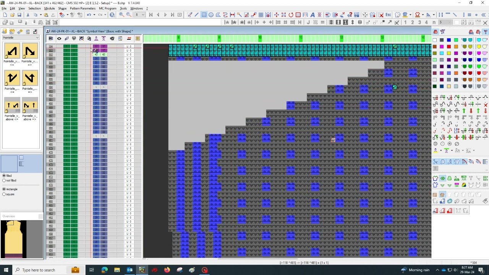
Task: Click the New file icon
Action: (5, 15)
